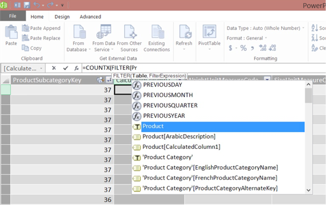Click the Paste Append button
This screenshot has width=326, height=205.
(x=41, y=28)
